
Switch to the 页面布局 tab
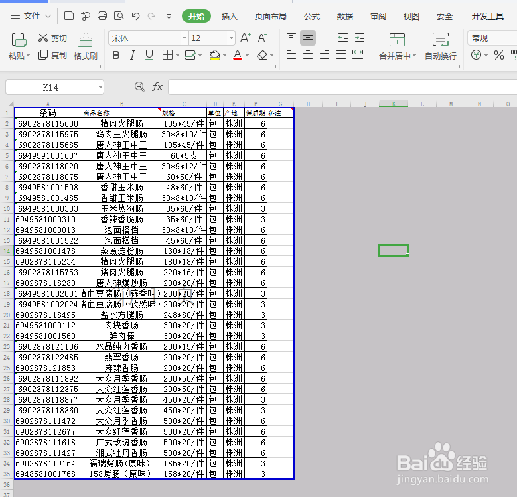coord(270,16)
